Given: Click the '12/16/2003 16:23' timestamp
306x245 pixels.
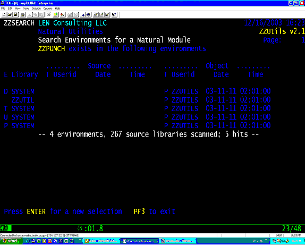Looking at the screenshot, I should click(x=274, y=23).
